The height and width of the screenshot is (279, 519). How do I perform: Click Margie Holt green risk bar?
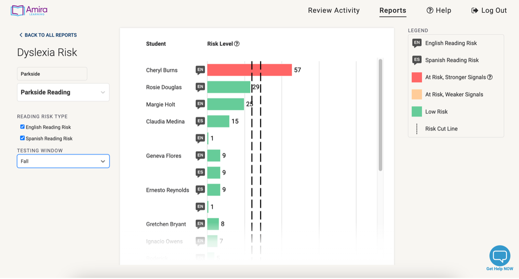(x=225, y=104)
